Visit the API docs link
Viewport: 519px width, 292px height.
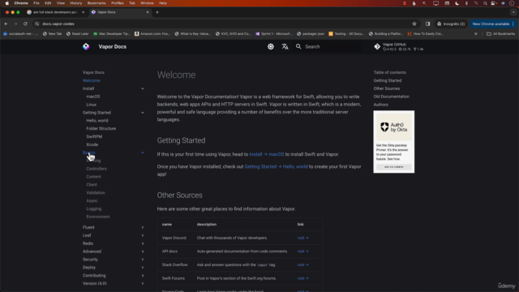click(x=302, y=251)
